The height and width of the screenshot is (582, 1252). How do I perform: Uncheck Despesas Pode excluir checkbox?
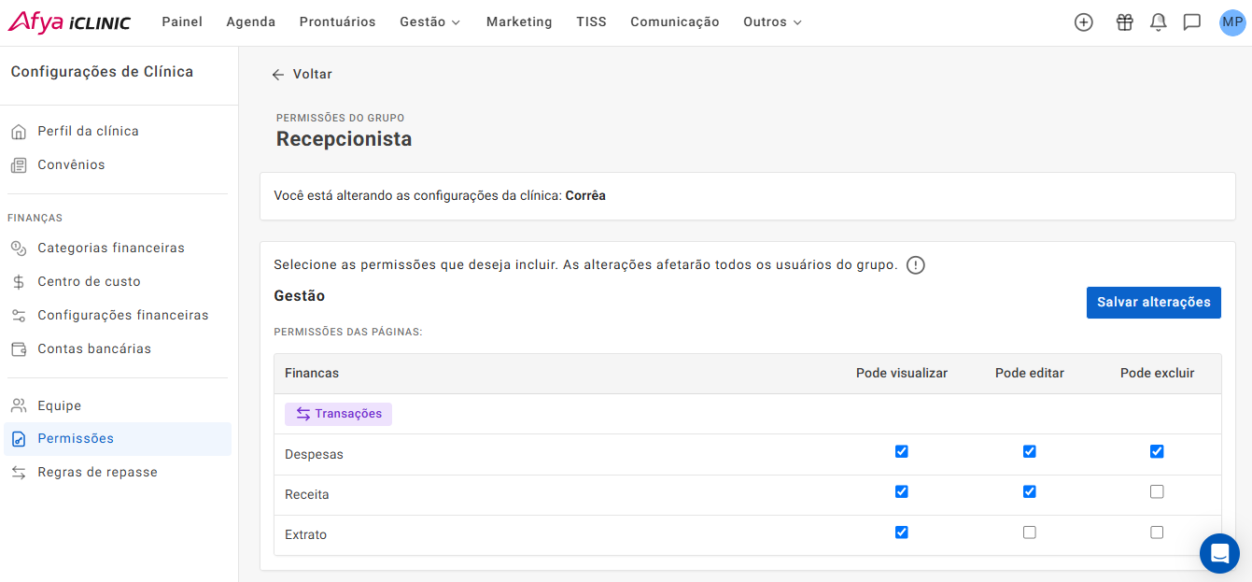(1157, 451)
